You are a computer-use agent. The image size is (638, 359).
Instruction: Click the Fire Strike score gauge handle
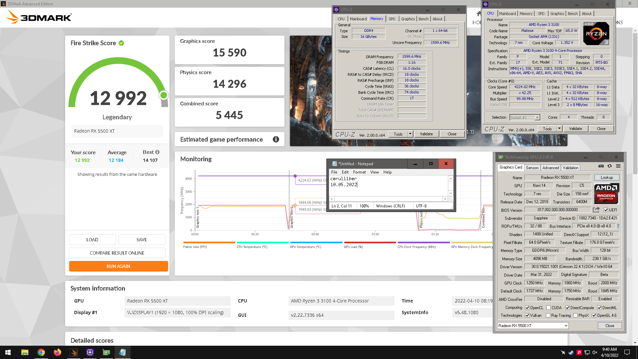click(x=163, y=95)
